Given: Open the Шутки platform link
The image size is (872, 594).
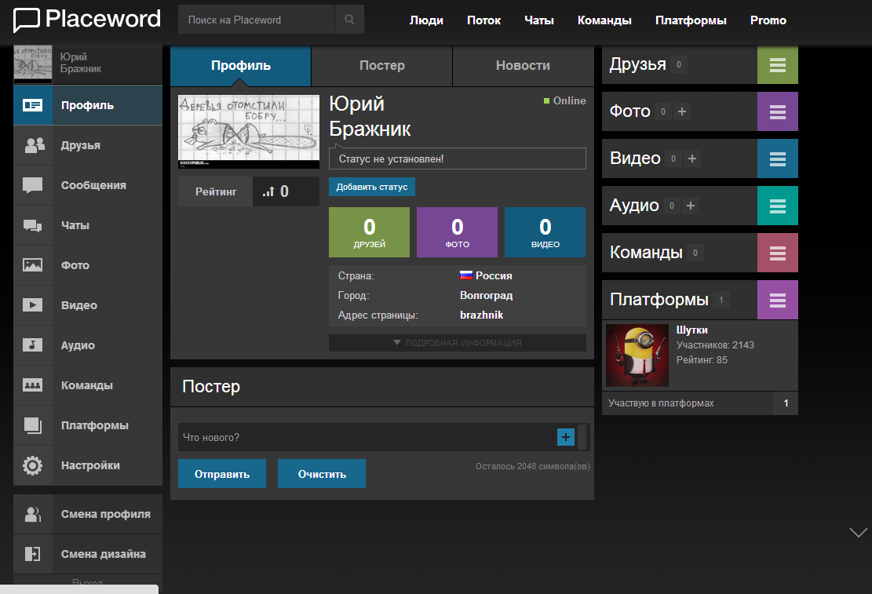Looking at the screenshot, I should [x=691, y=330].
